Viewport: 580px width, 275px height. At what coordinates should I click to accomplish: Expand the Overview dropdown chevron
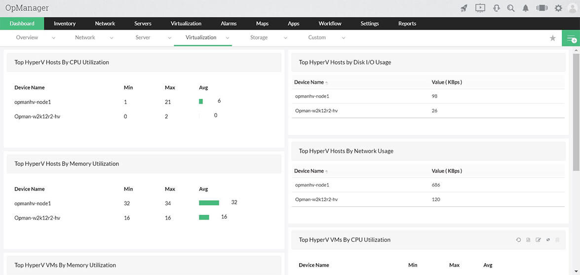coord(54,38)
